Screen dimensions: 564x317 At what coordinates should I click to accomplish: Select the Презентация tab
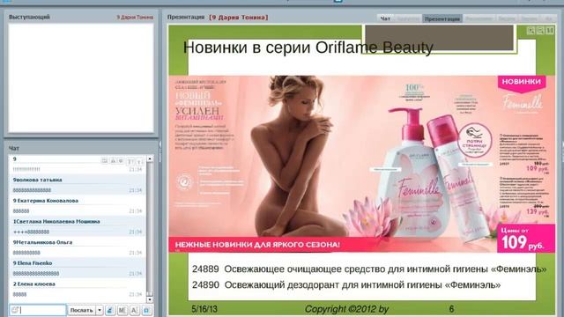pyautogui.click(x=442, y=18)
